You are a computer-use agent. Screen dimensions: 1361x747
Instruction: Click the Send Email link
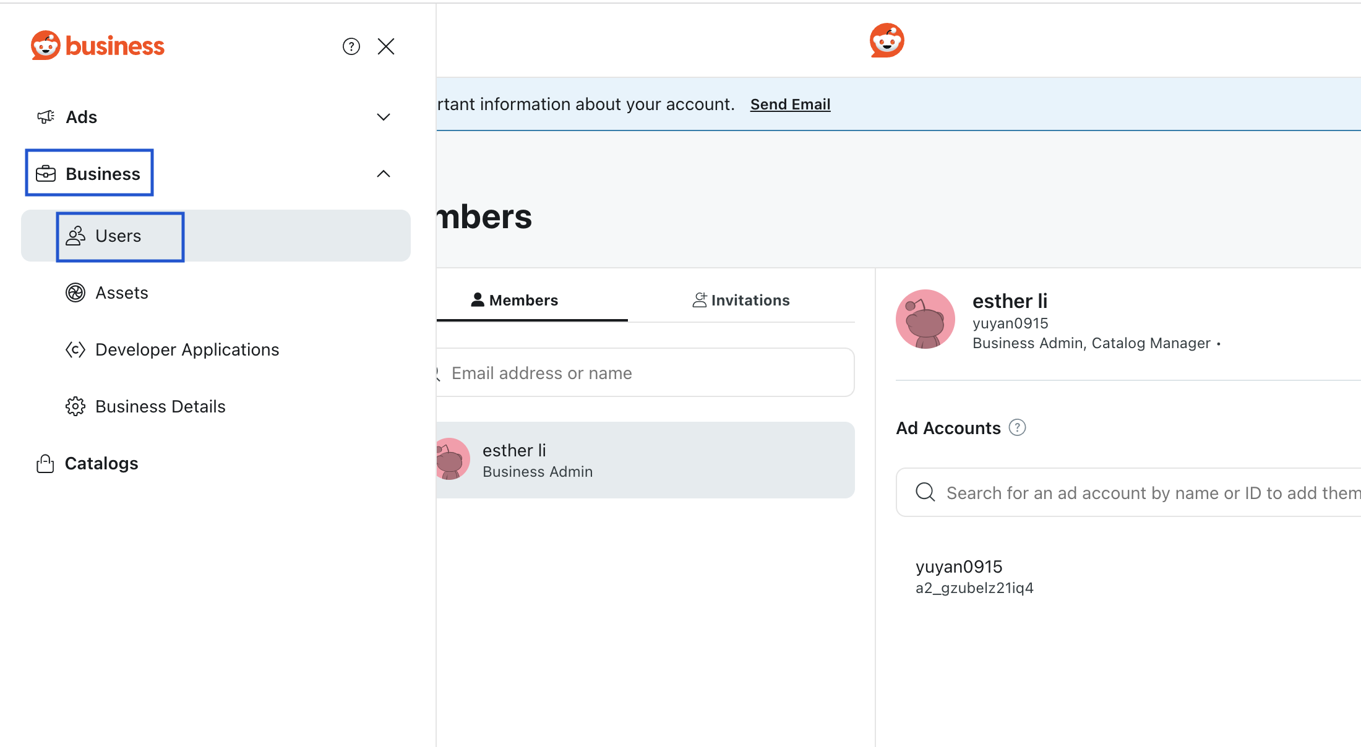click(x=790, y=105)
